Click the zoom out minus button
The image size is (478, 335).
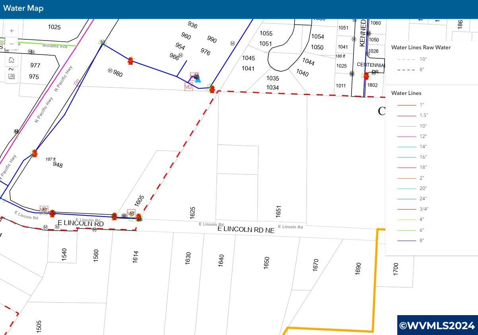pyautogui.click(x=12, y=44)
